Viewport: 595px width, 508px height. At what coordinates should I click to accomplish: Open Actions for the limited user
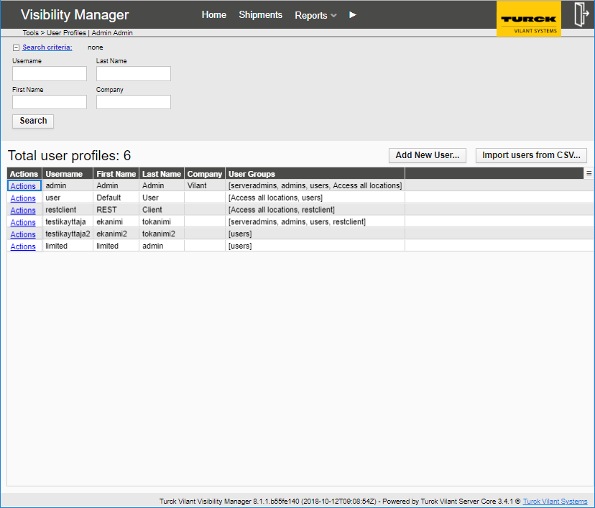pos(23,246)
